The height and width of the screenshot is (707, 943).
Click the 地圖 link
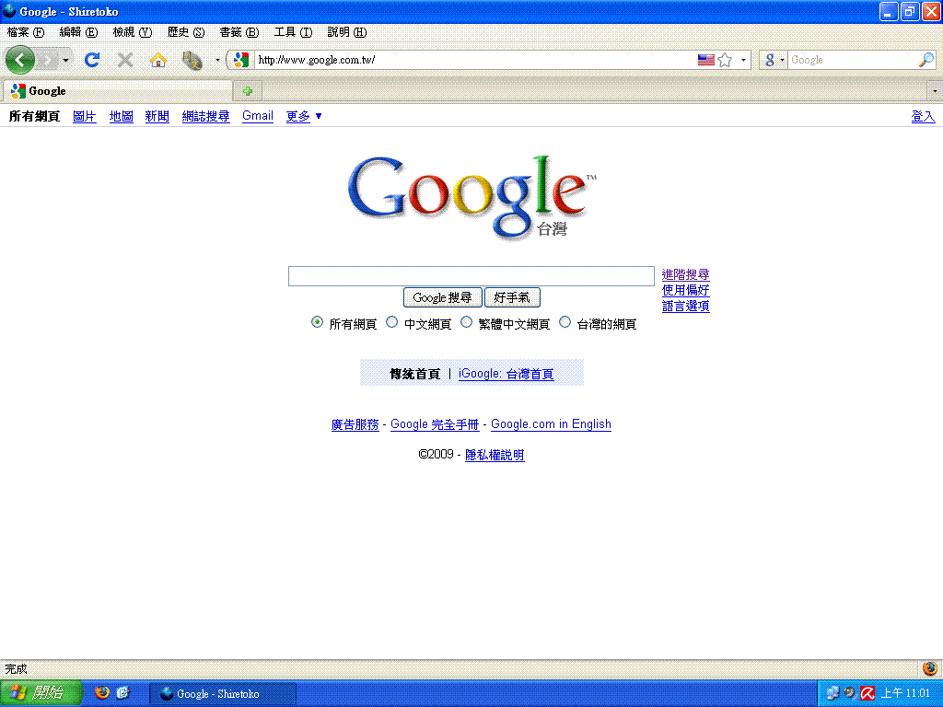click(121, 116)
